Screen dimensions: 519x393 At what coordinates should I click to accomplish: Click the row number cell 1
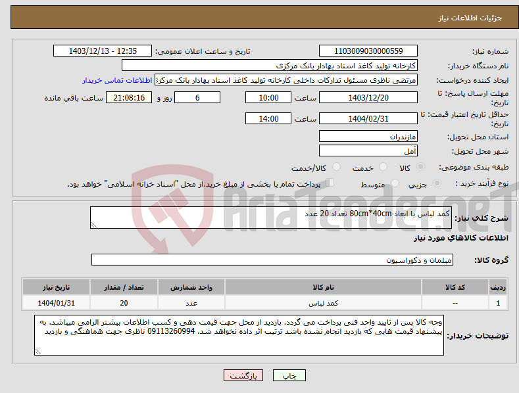(498, 303)
